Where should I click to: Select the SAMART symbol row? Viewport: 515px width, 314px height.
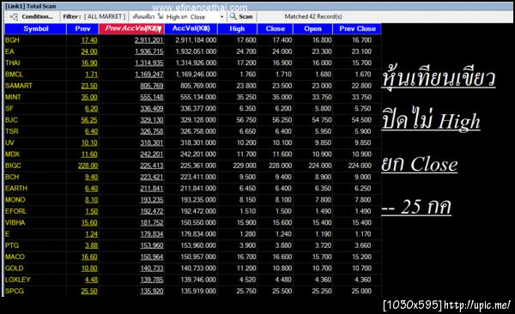(193, 86)
